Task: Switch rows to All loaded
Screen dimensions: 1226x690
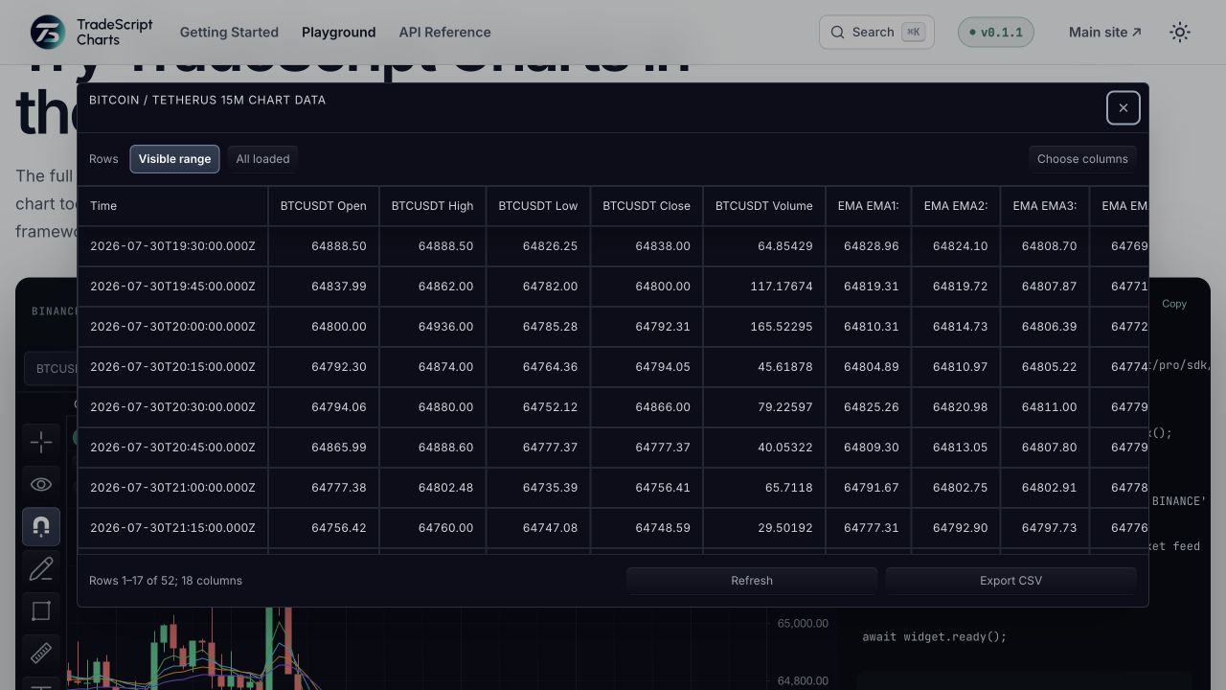Action: click(262, 159)
